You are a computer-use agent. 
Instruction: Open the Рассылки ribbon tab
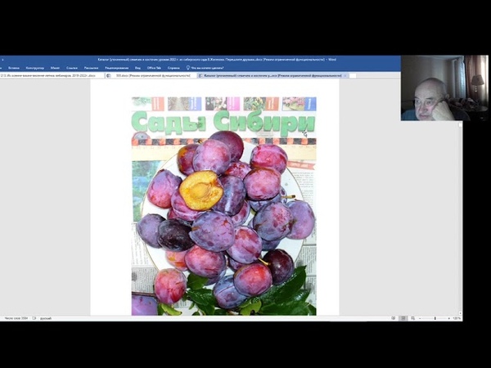[91, 68]
